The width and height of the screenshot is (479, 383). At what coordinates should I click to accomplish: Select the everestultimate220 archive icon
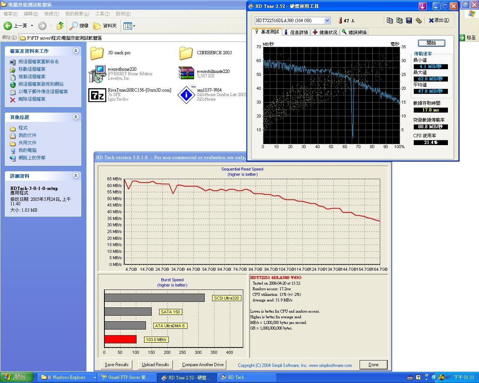(186, 73)
